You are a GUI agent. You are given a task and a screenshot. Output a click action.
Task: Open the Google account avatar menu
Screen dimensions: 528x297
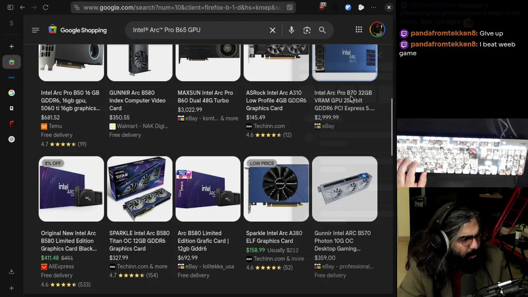377,30
